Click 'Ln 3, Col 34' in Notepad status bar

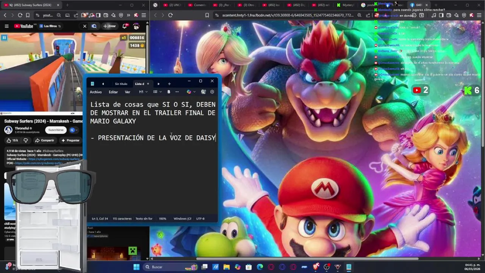tap(100, 219)
